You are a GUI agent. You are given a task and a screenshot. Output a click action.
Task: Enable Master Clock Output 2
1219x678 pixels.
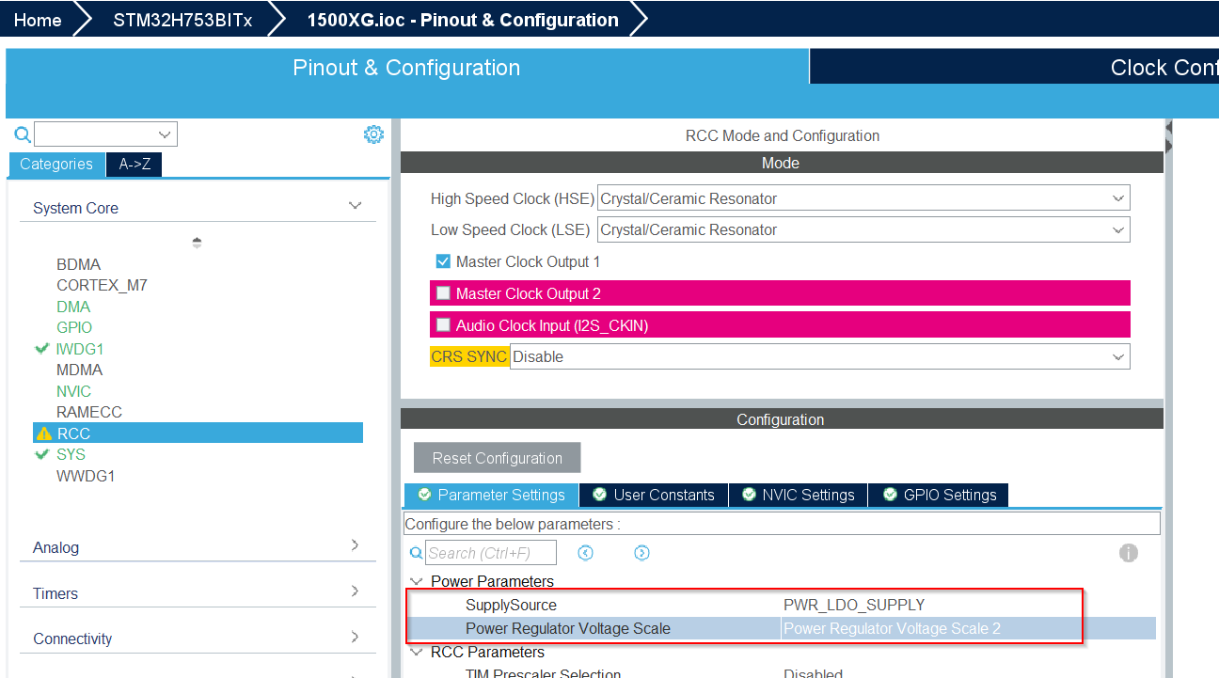442,292
